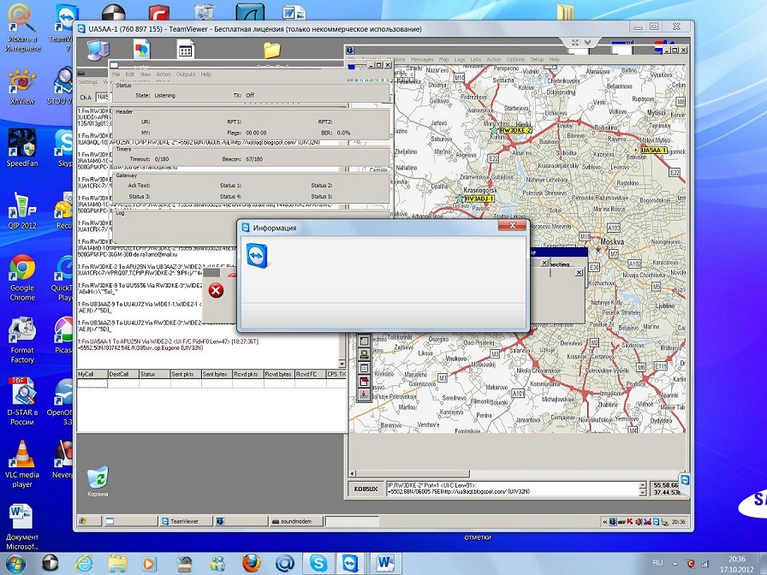This screenshot has width=767, height=575.
Task: Open the remote desktop folder icon
Action: coord(272,50)
